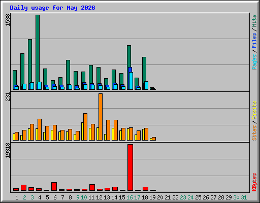Click the tall red KBytes bar for day 16
The height and width of the screenshot is (203, 260).
pos(130,167)
